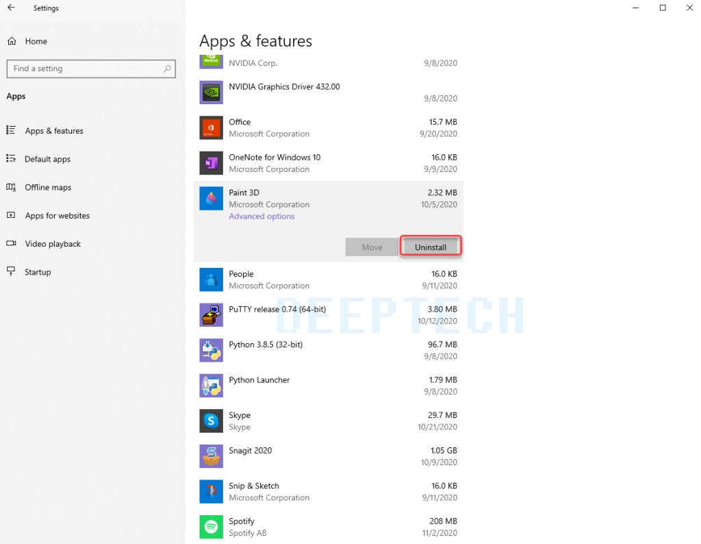Image resolution: width=701 pixels, height=544 pixels.
Task: Click the Snip & Sketch app icon
Action: pyautogui.click(x=211, y=492)
